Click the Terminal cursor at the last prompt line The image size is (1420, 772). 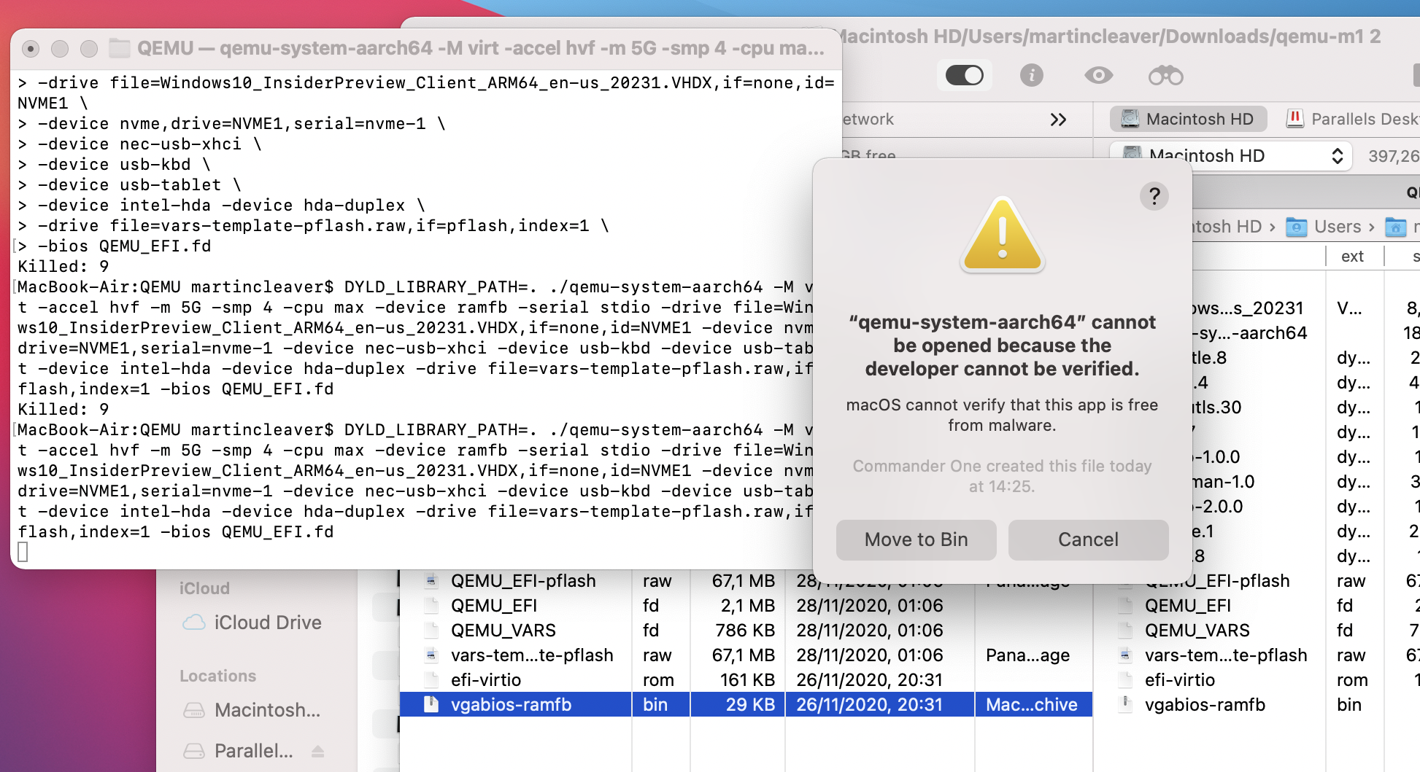[x=23, y=553]
